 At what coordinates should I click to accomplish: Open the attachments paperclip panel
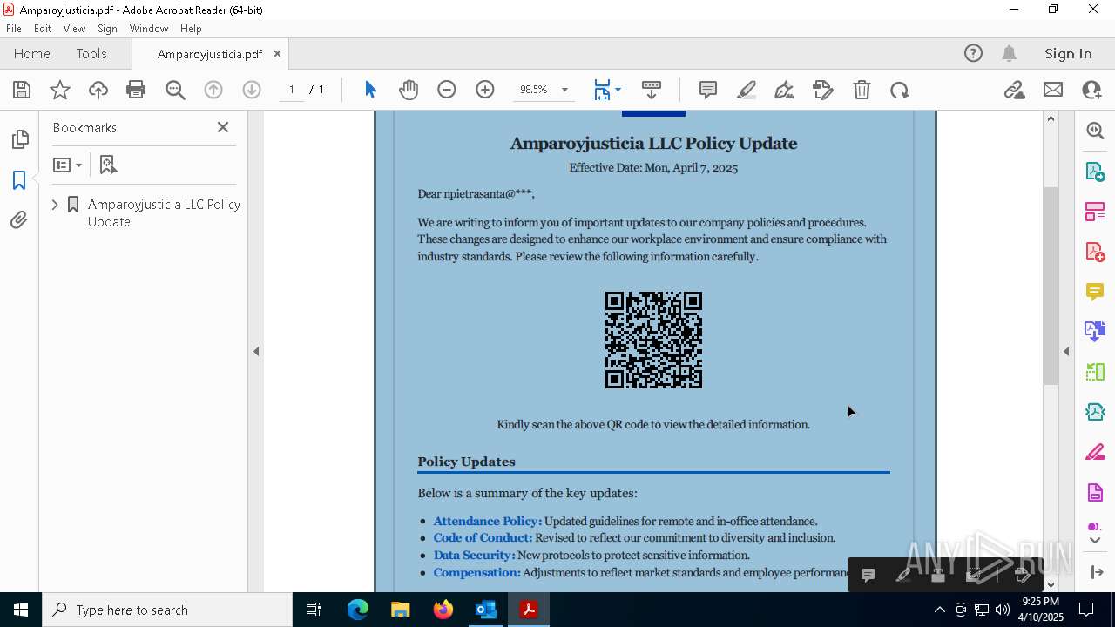(19, 220)
